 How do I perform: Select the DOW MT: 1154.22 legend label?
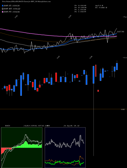click(12, 9)
